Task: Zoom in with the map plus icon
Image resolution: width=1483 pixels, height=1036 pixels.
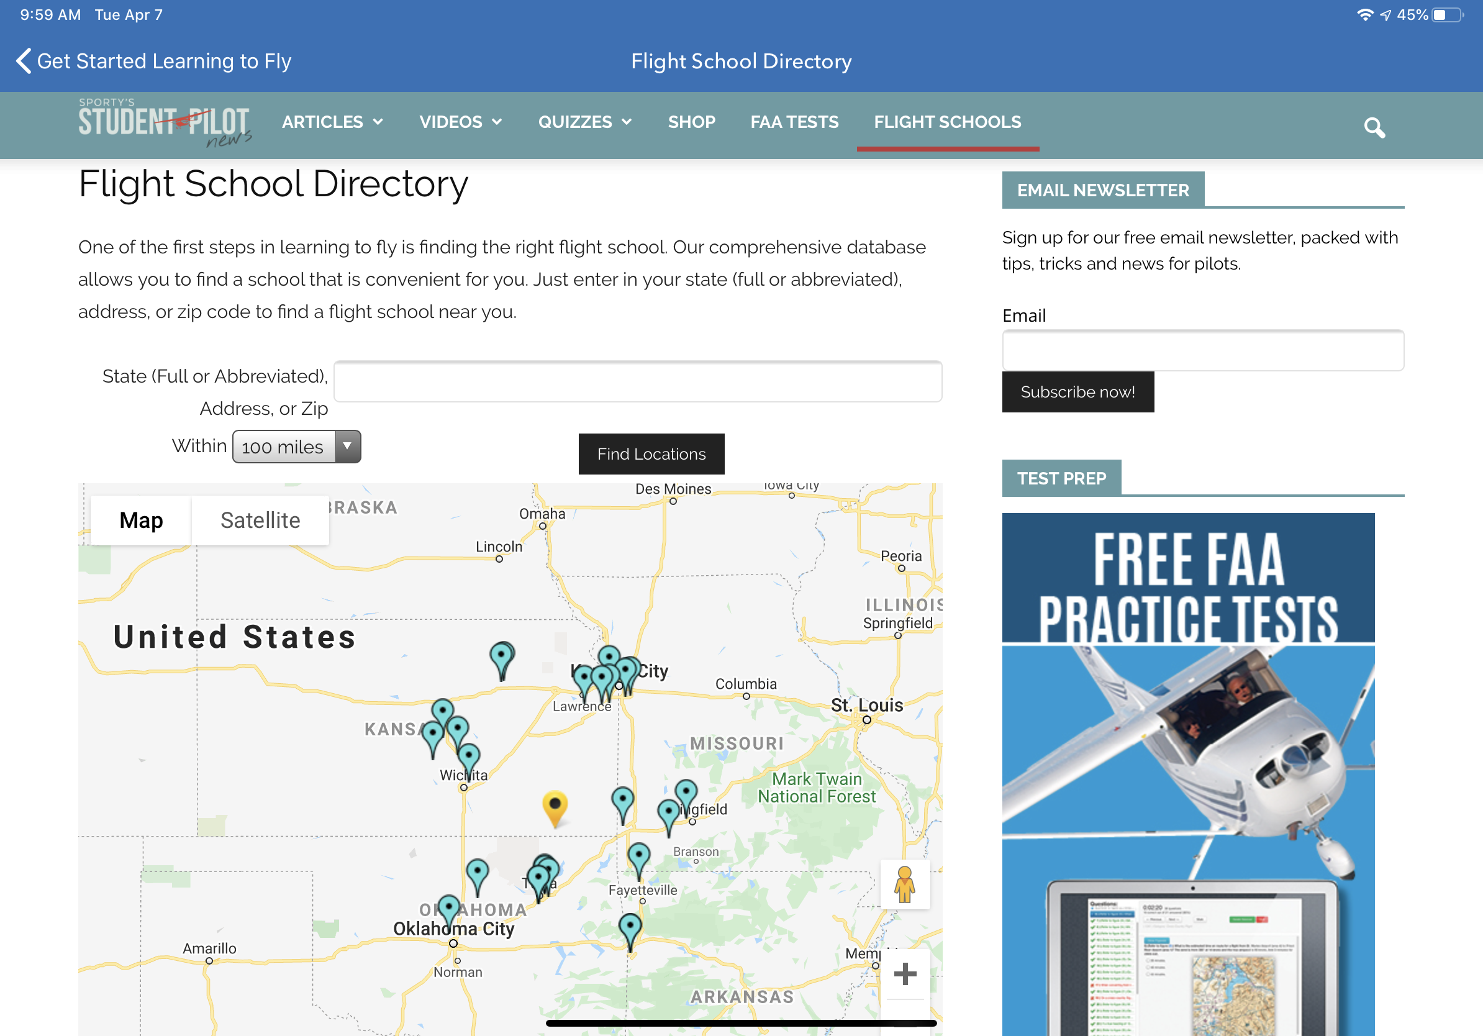Action: (904, 973)
